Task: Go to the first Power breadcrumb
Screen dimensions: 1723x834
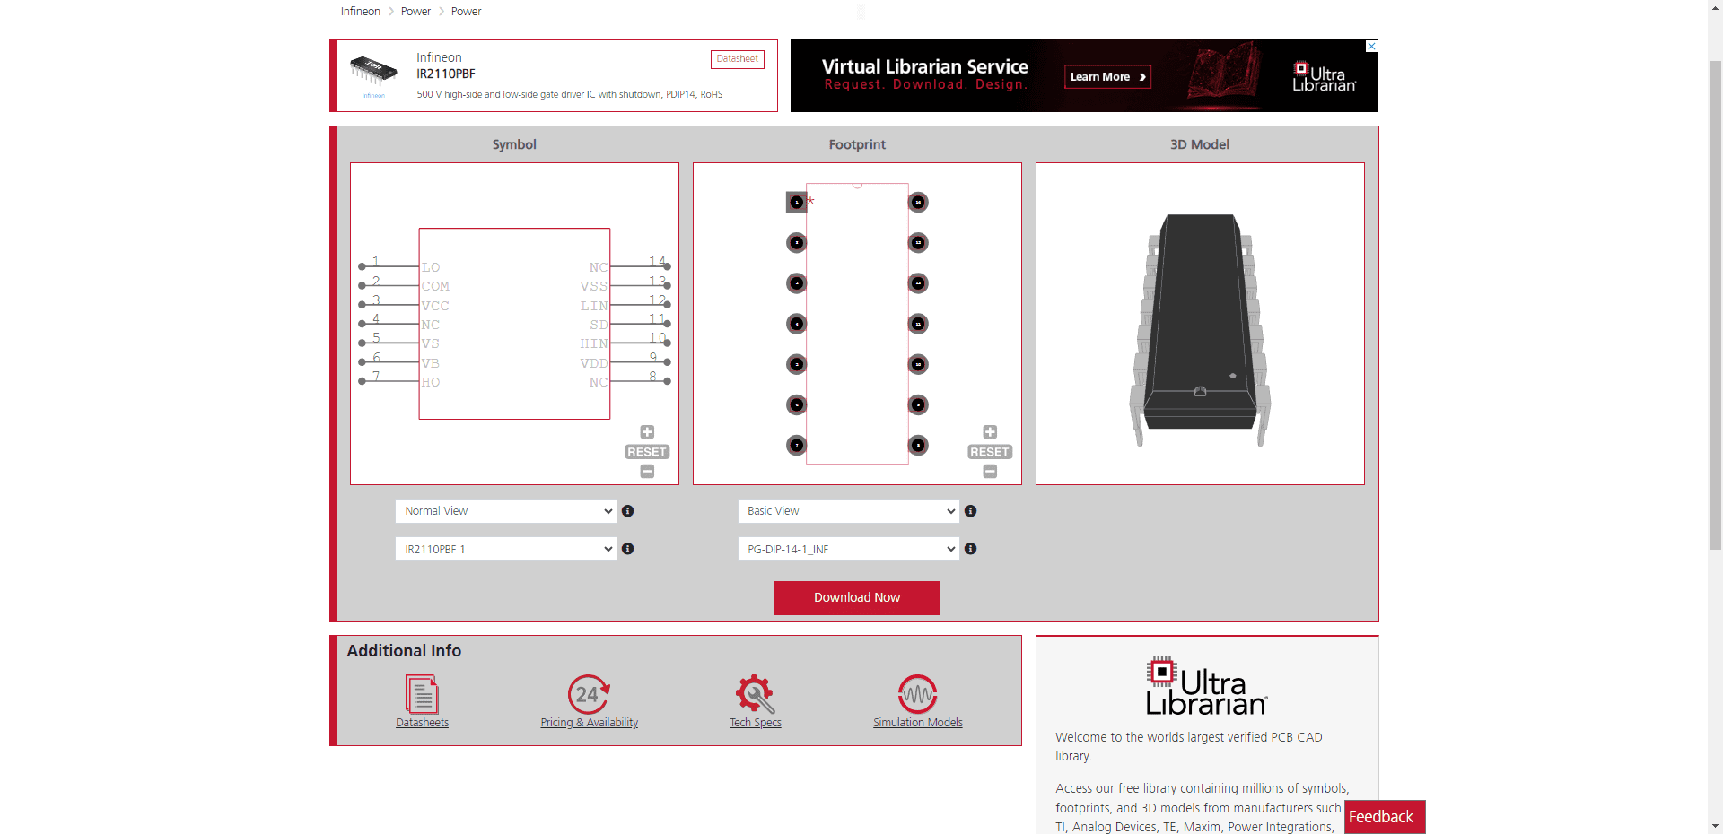Action: coord(415,12)
